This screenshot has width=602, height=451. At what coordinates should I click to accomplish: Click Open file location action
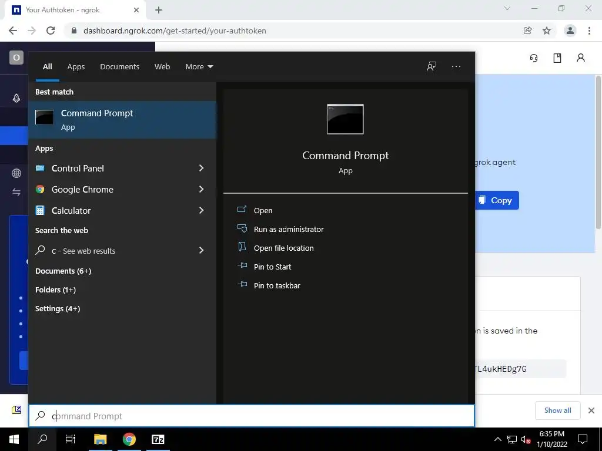(x=284, y=248)
